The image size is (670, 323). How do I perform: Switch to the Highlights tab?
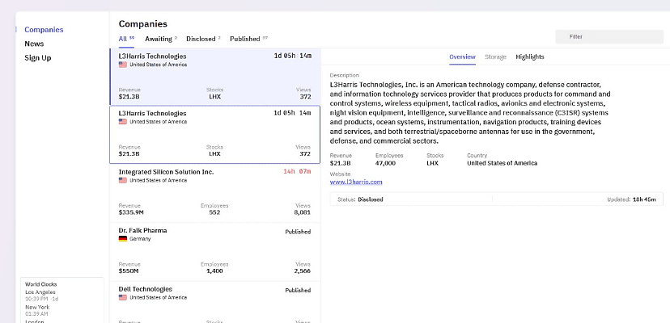click(x=530, y=57)
